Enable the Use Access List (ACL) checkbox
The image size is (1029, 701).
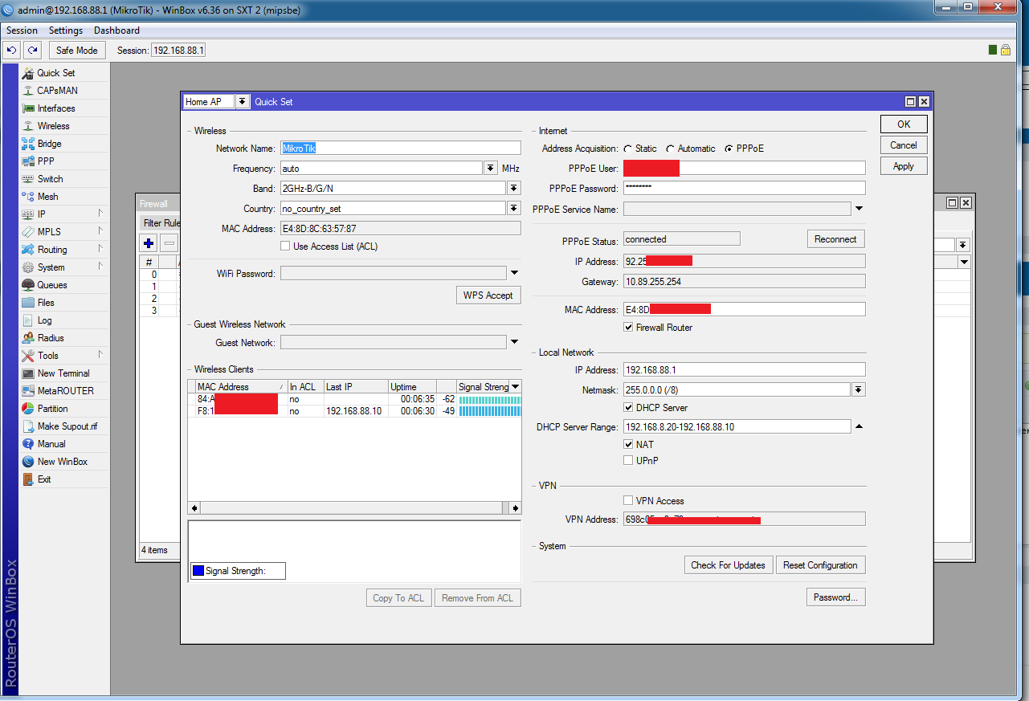285,247
